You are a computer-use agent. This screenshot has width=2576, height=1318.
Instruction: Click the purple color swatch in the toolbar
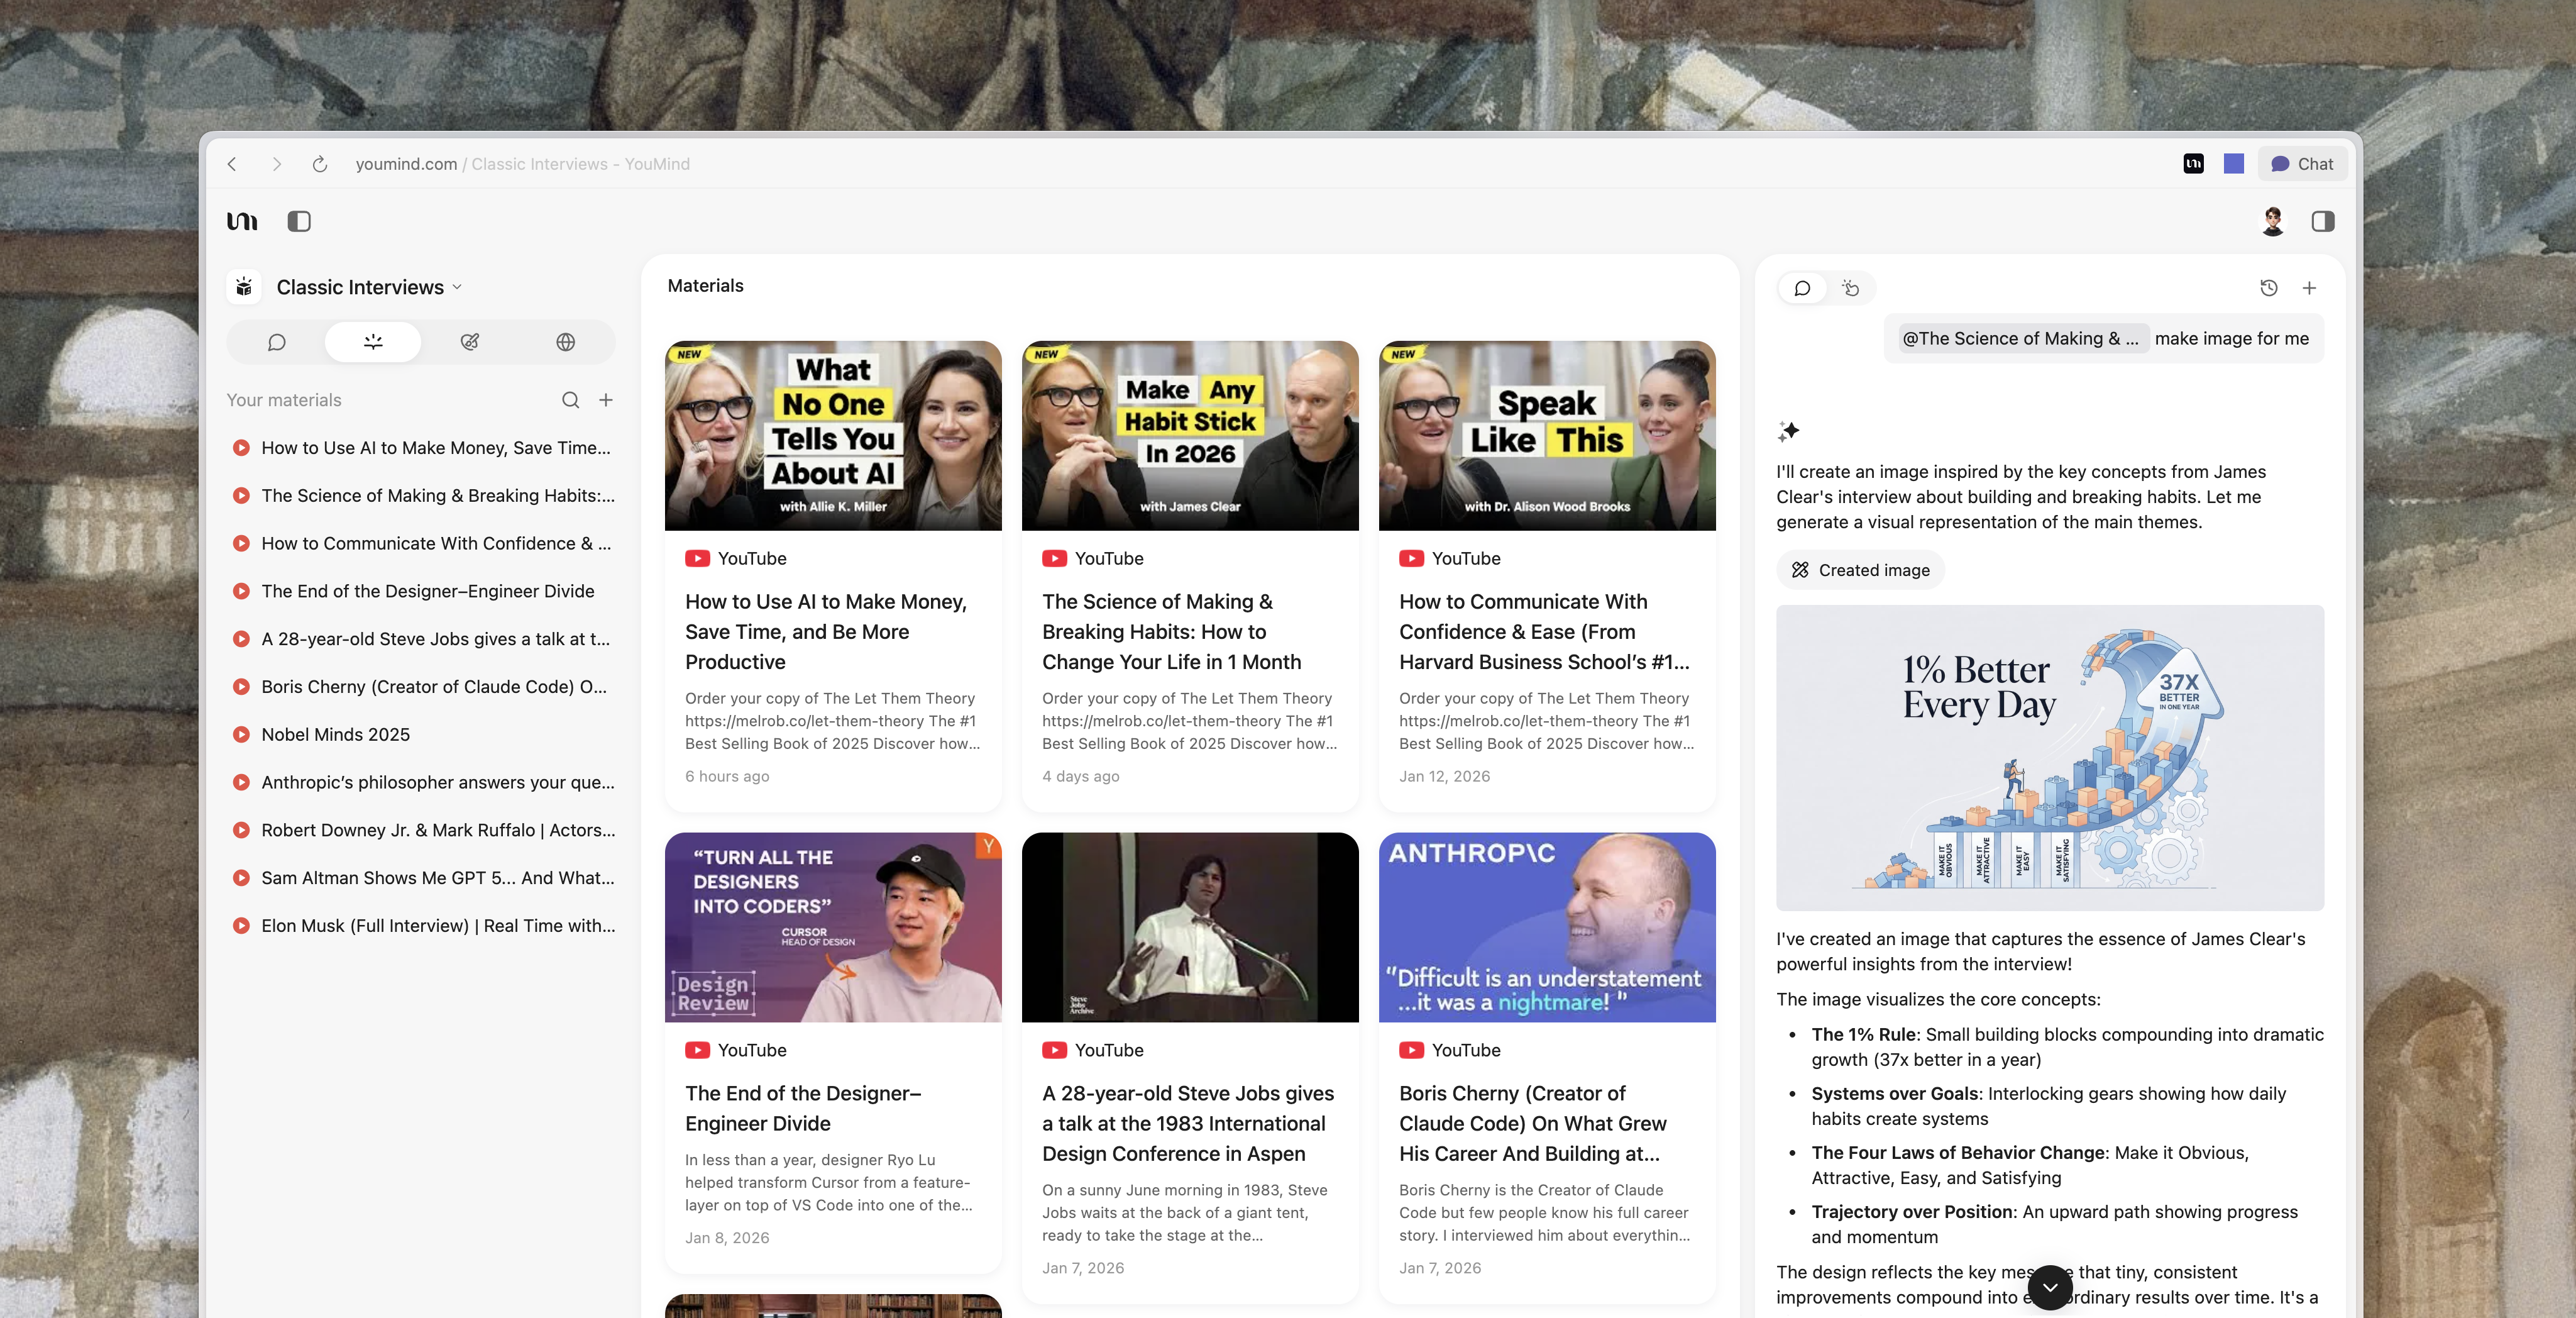point(2234,163)
